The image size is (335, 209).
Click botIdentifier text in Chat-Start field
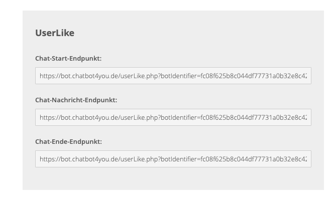tap(180, 76)
